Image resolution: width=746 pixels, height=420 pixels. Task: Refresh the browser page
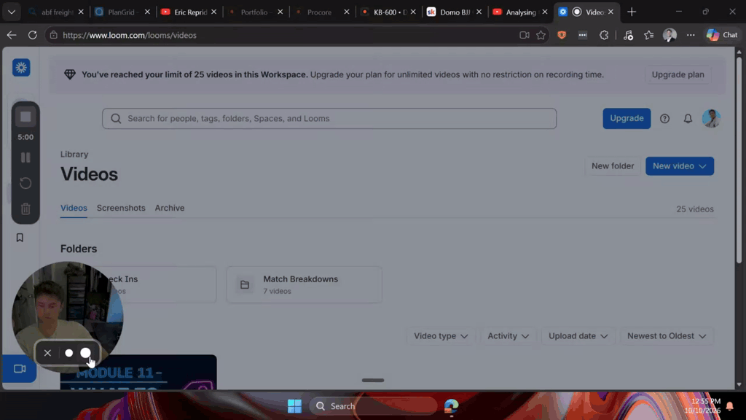[32, 35]
